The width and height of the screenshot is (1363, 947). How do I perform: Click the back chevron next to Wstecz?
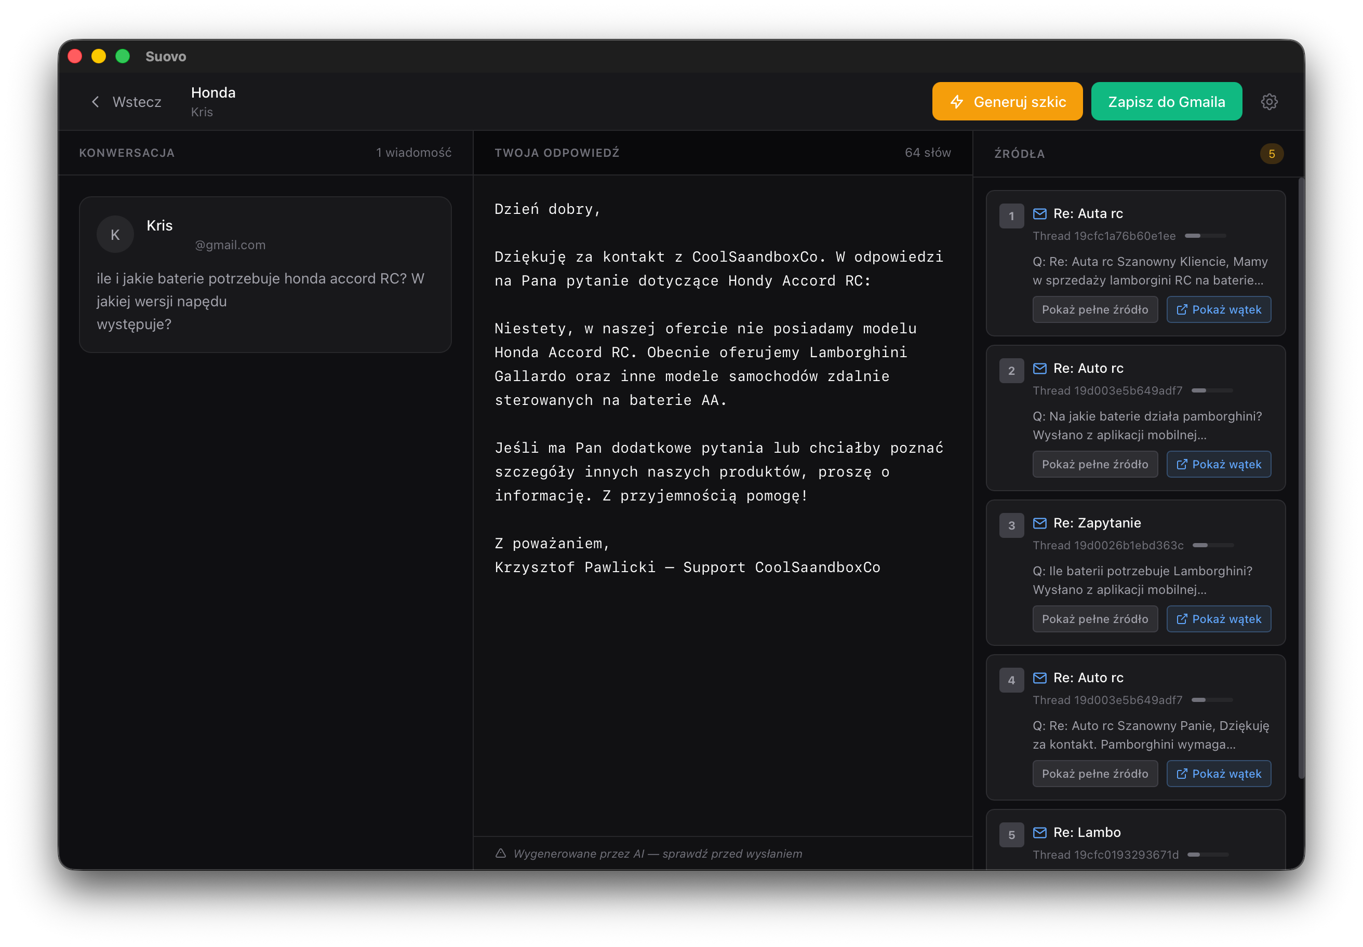point(96,101)
